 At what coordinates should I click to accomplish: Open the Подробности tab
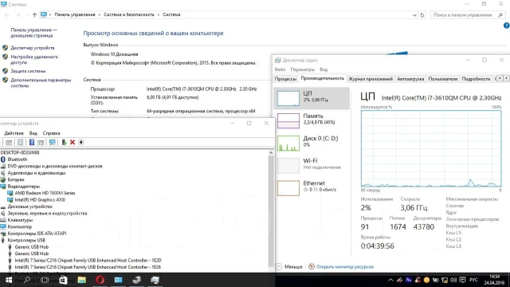(x=476, y=79)
